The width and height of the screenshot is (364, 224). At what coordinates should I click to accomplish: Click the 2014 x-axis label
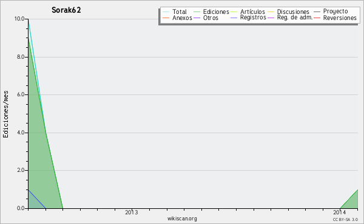tap(339, 212)
